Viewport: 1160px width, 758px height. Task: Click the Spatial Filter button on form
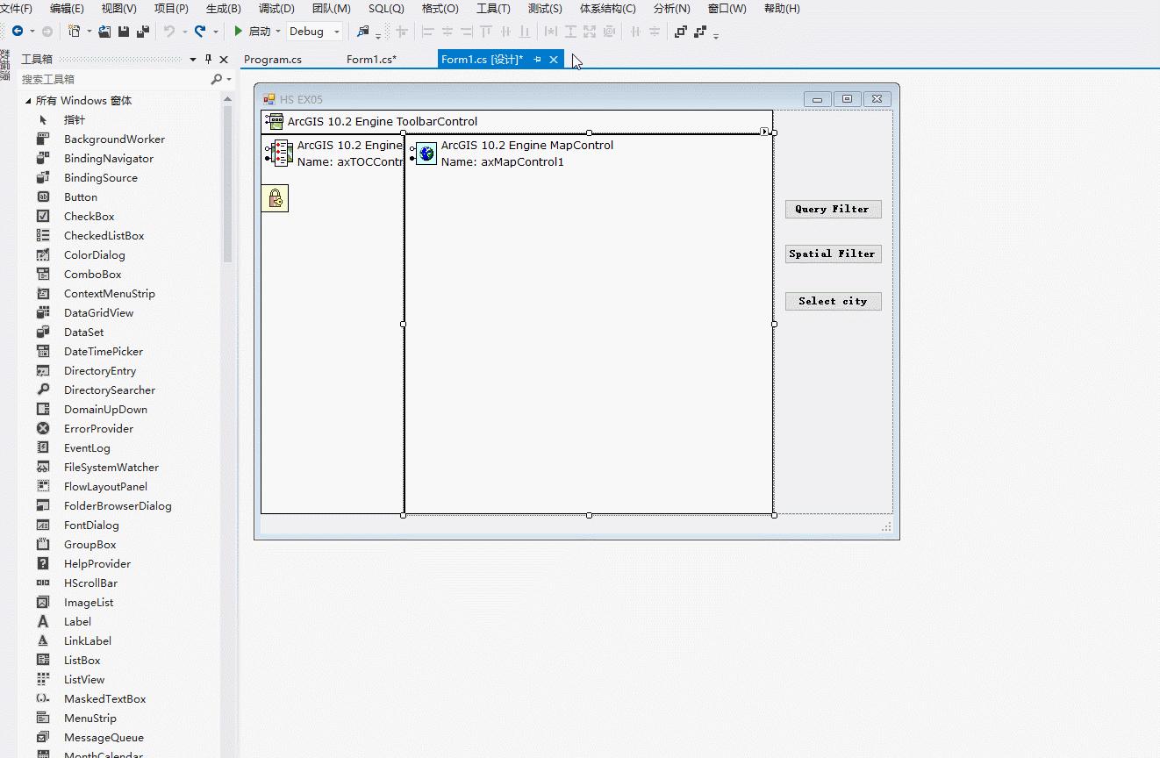[833, 254]
